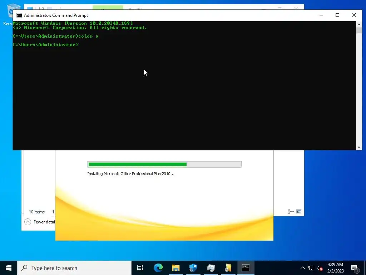Open the notification center icon
The width and height of the screenshot is (366, 275).
pyautogui.click(x=354, y=268)
